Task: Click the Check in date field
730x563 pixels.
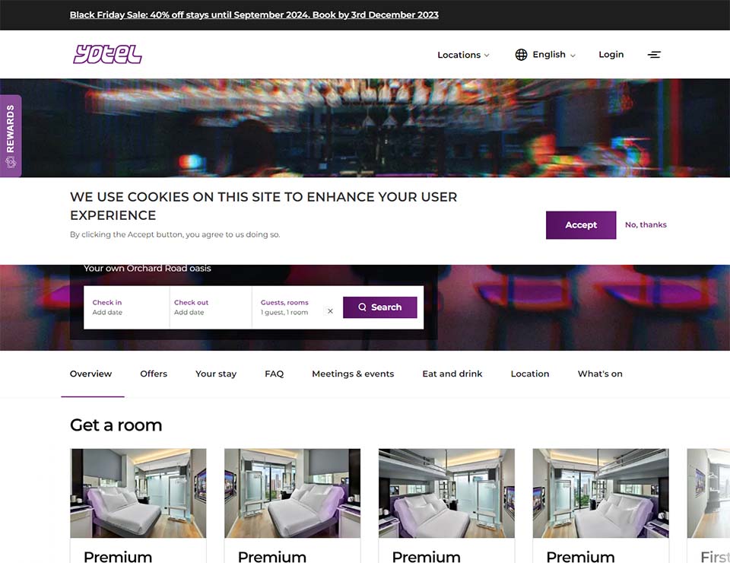Action: click(x=125, y=307)
